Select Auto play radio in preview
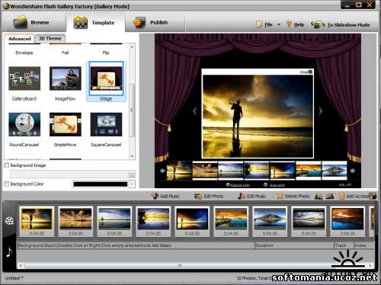Viewport: 381px width, 285px height. pos(266,185)
